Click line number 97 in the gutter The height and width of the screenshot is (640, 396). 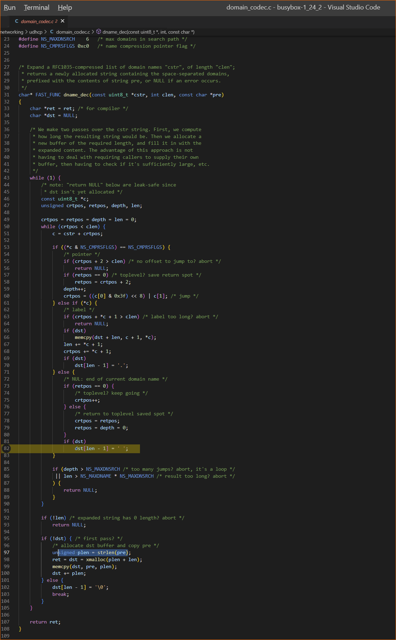click(x=7, y=552)
